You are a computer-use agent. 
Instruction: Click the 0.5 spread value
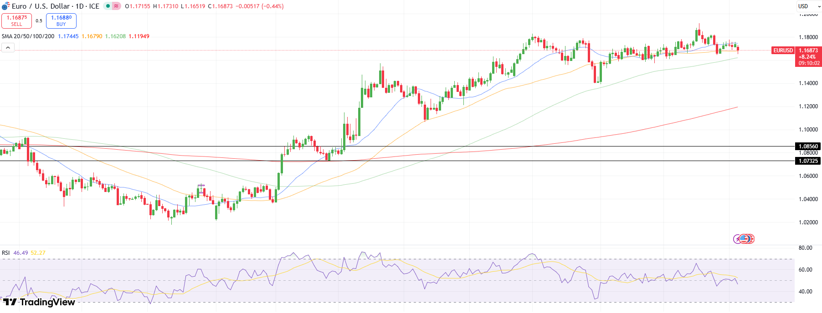tap(39, 21)
